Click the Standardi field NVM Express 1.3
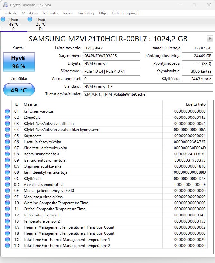215x263 pixels. (148, 87)
